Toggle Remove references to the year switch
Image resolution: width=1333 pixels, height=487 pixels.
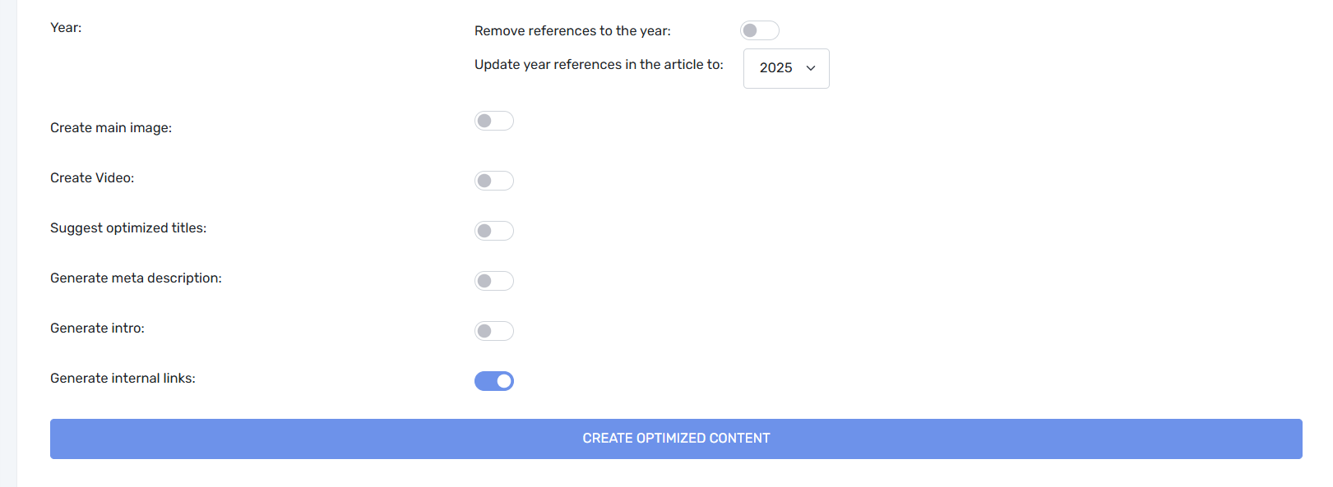click(x=760, y=30)
